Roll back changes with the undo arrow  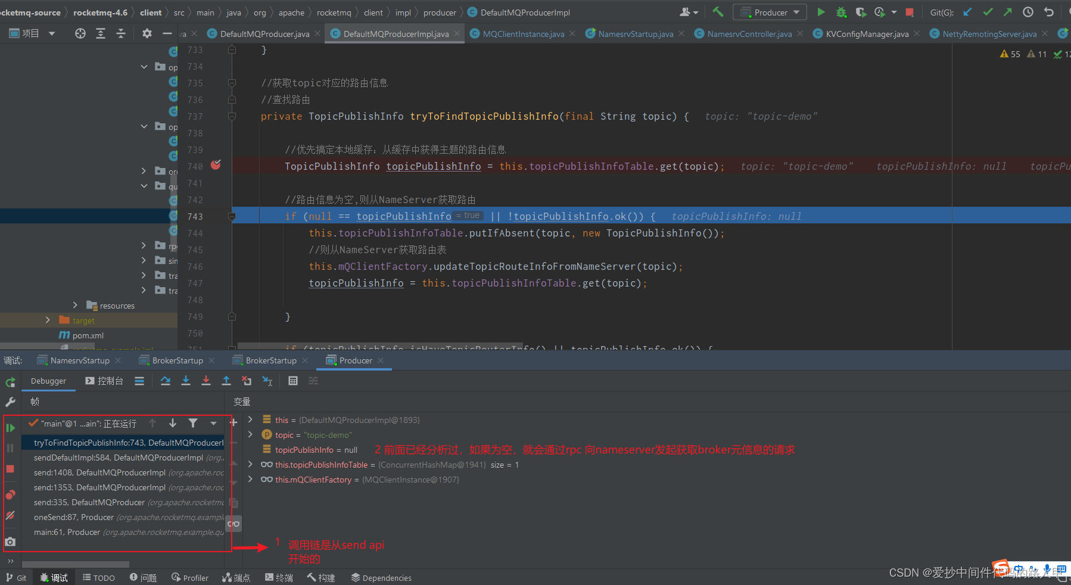tap(1049, 12)
